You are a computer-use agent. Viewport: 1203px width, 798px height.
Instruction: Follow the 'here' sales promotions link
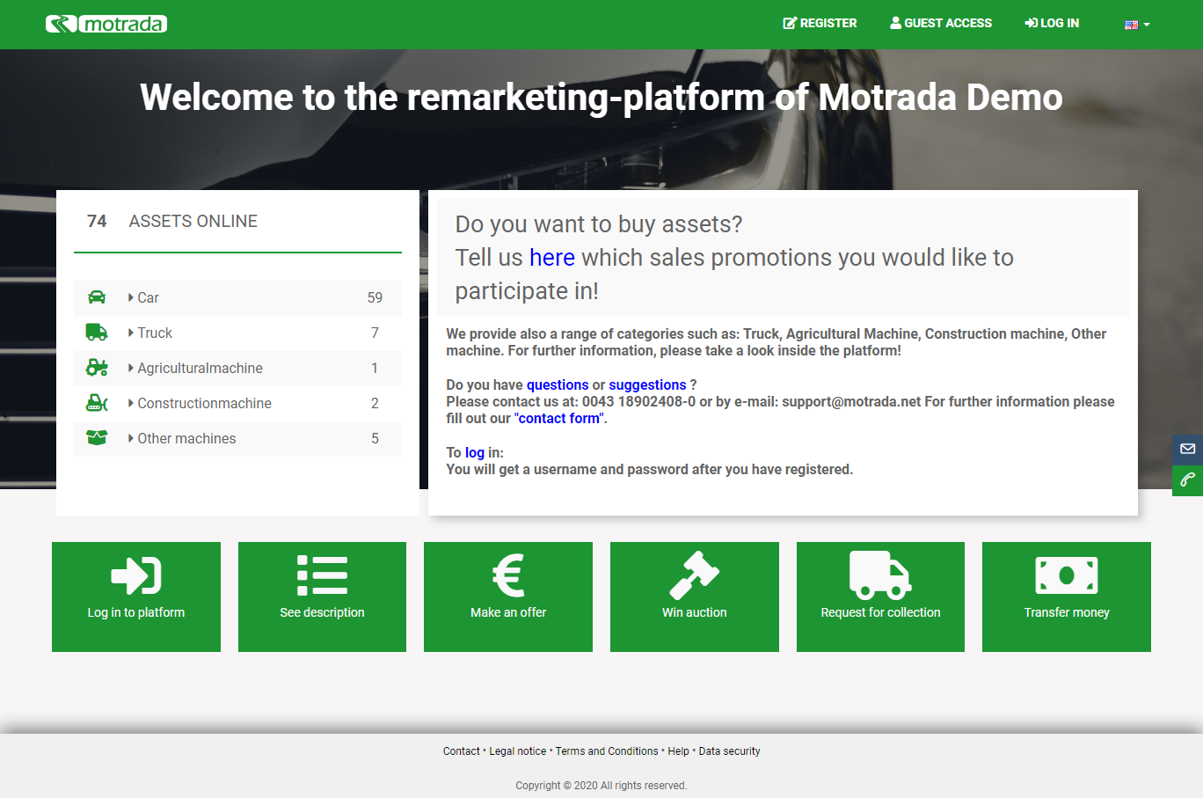coord(552,258)
